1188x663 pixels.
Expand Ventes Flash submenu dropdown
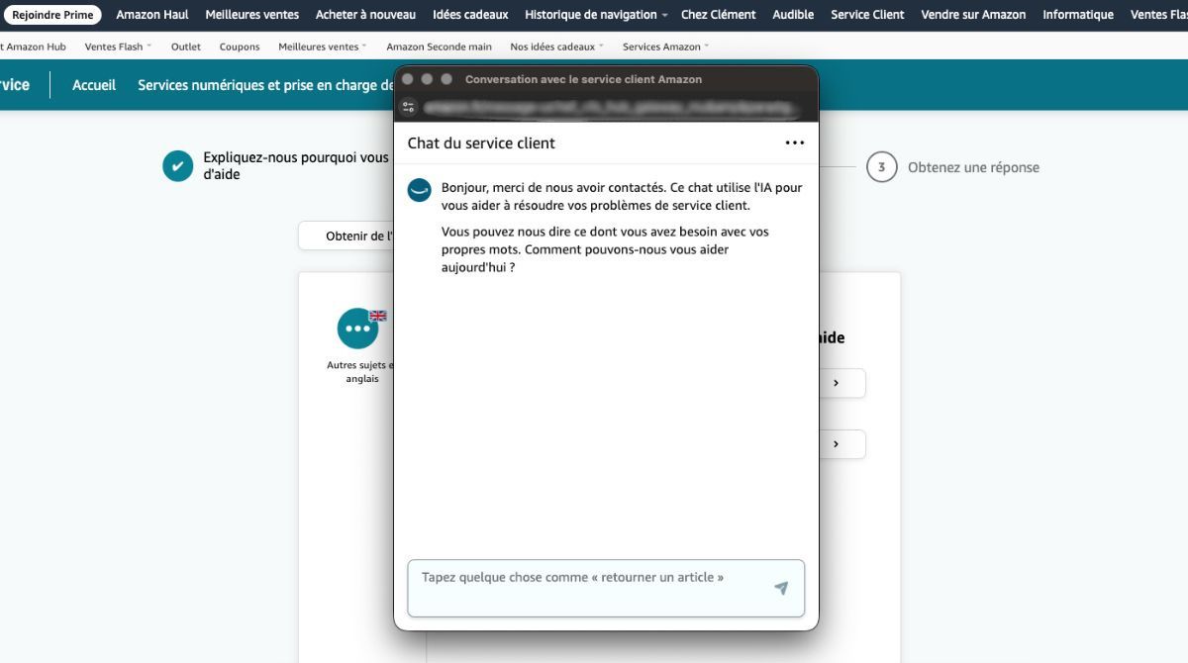click(x=119, y=47)
